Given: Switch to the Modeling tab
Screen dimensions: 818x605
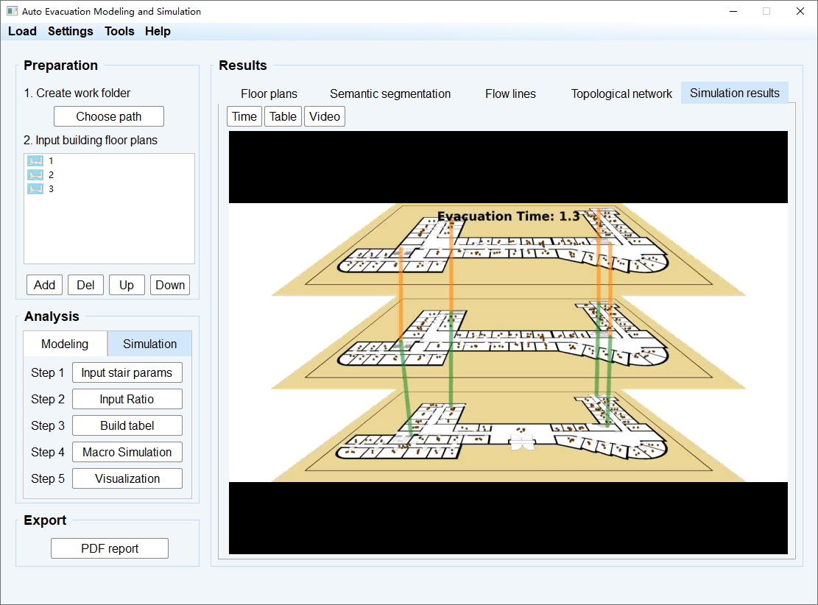Looking at the screenshot, I should (x=66, y=344).
